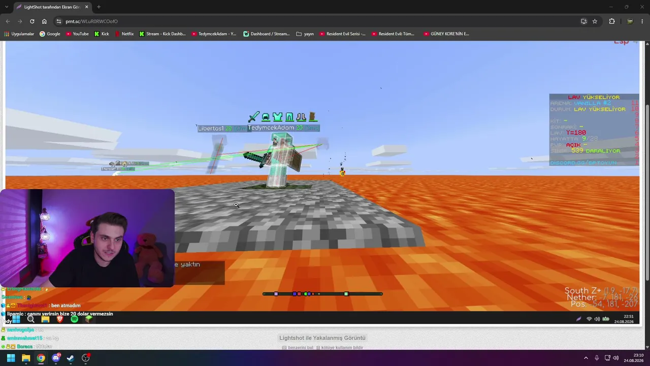The image size is (650, 366).
Task: Open the Extensions puzzle menu
Action: [x=612, y=21]
